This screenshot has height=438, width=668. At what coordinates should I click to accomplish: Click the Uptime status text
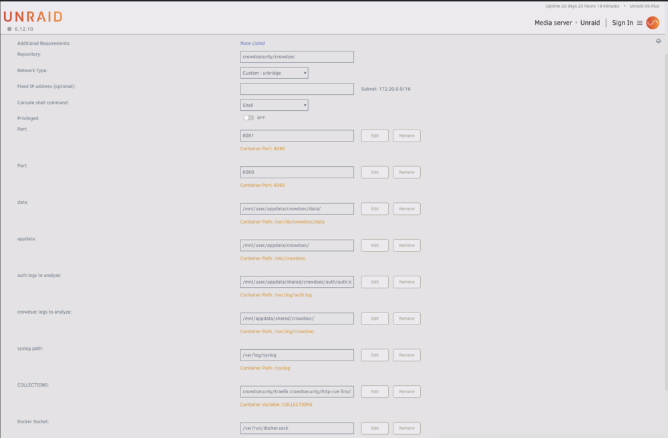(582, 6)
